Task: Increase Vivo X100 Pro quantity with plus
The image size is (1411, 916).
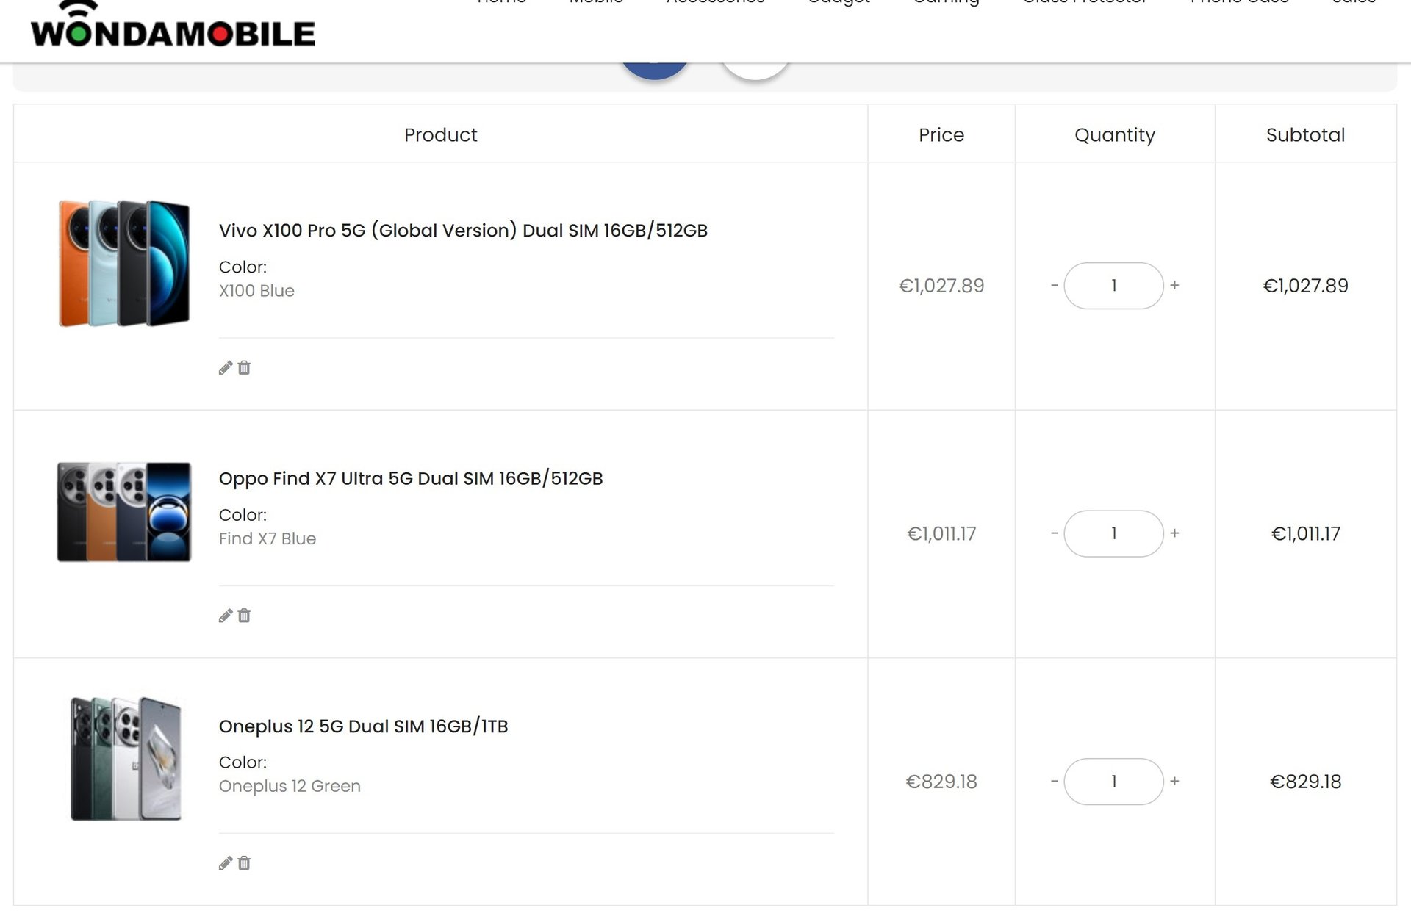Action: coord(1174,286)
